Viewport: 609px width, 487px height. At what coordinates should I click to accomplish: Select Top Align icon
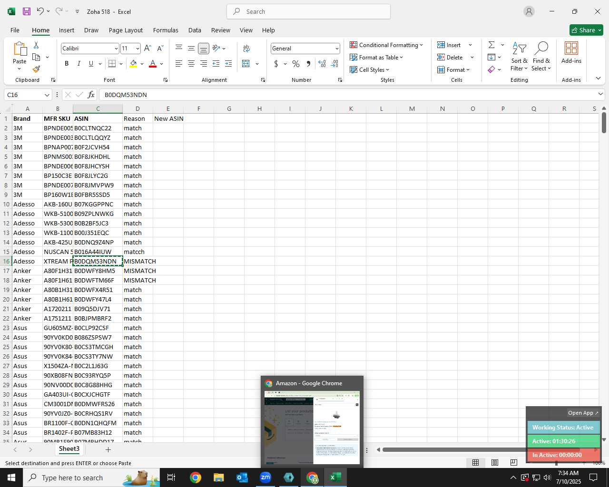pyautogui.click(x=179, y=48)
